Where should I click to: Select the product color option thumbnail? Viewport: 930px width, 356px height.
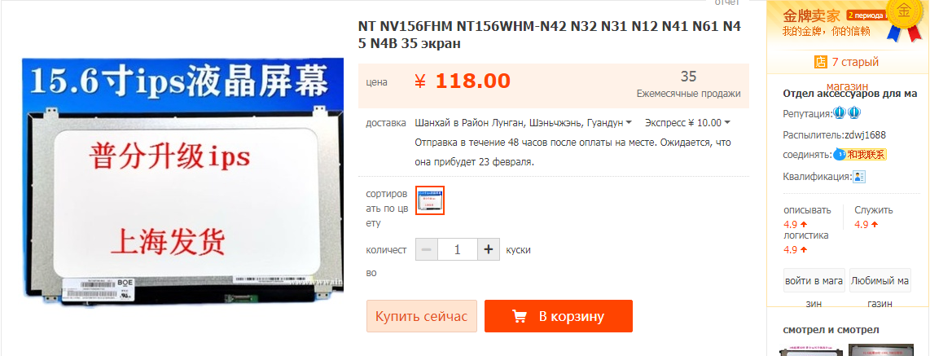click(430, 200)
